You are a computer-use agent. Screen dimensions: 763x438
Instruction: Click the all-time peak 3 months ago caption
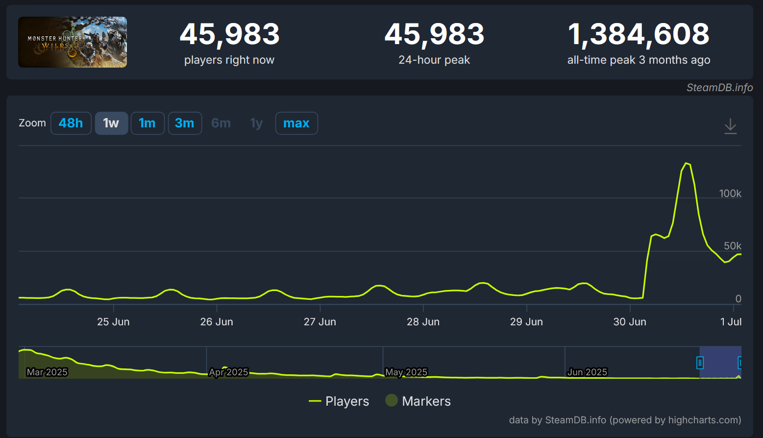click(x=639, y=60)
